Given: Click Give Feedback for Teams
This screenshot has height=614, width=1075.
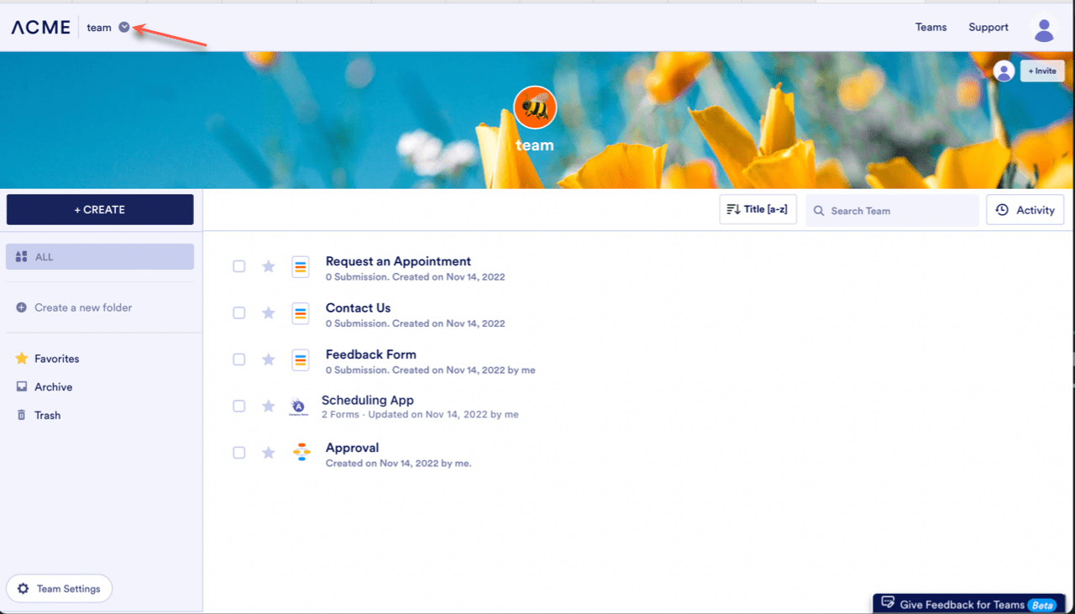Looking at the screenshot, I should pos(969,605).
